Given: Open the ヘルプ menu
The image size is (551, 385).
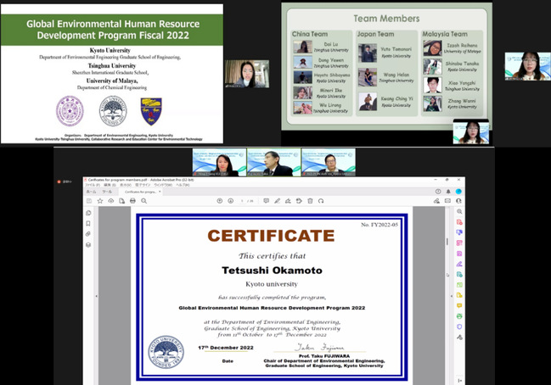Looking at the screenshot, I should (183, 185).
